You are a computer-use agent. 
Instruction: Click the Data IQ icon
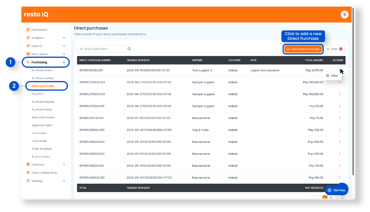coord(28,46)
